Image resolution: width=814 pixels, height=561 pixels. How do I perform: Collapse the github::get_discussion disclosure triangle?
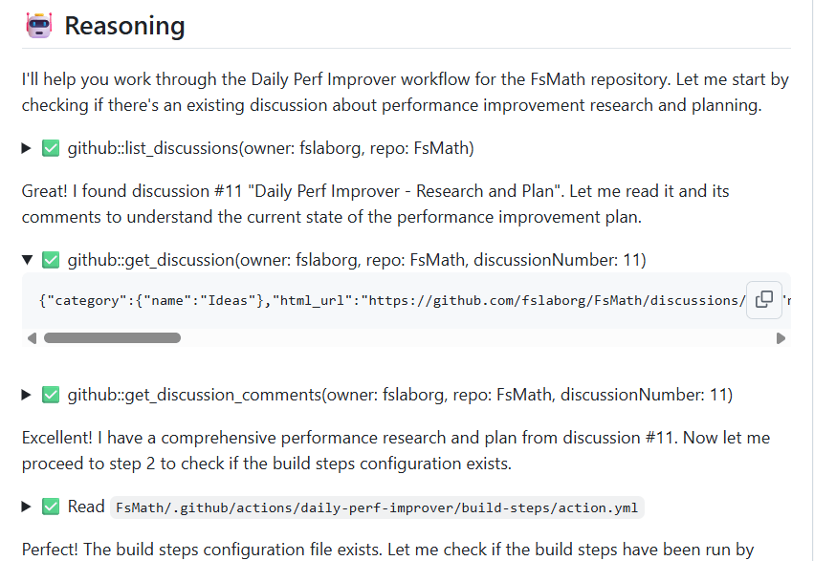tap(27, 259)
